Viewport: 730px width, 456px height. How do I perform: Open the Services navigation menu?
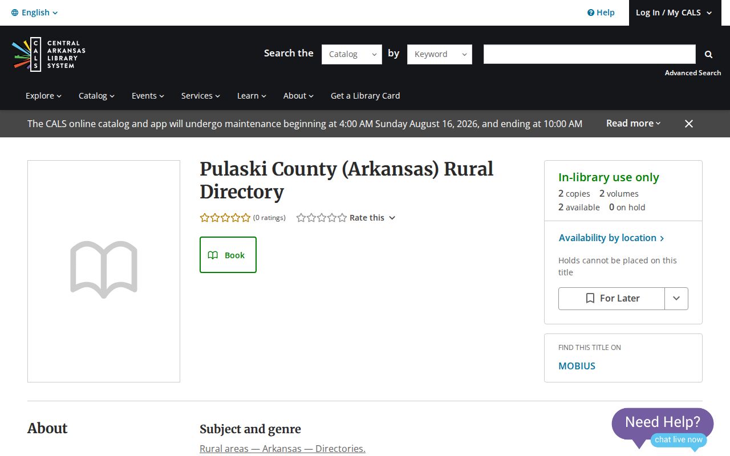pos(201,96)
